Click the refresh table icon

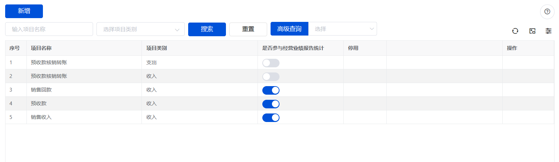[515, 31]
